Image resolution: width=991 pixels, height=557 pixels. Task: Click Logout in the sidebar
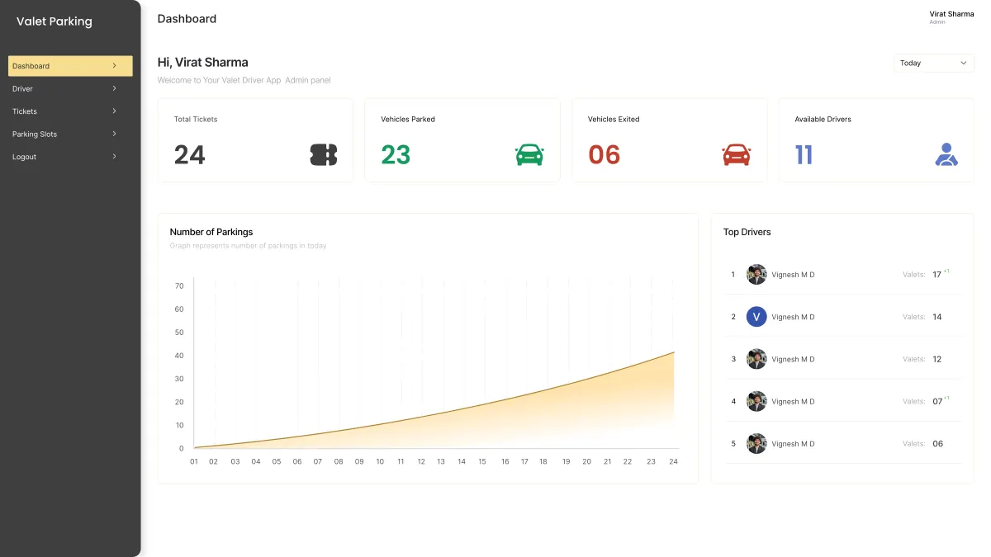[70, 156]
